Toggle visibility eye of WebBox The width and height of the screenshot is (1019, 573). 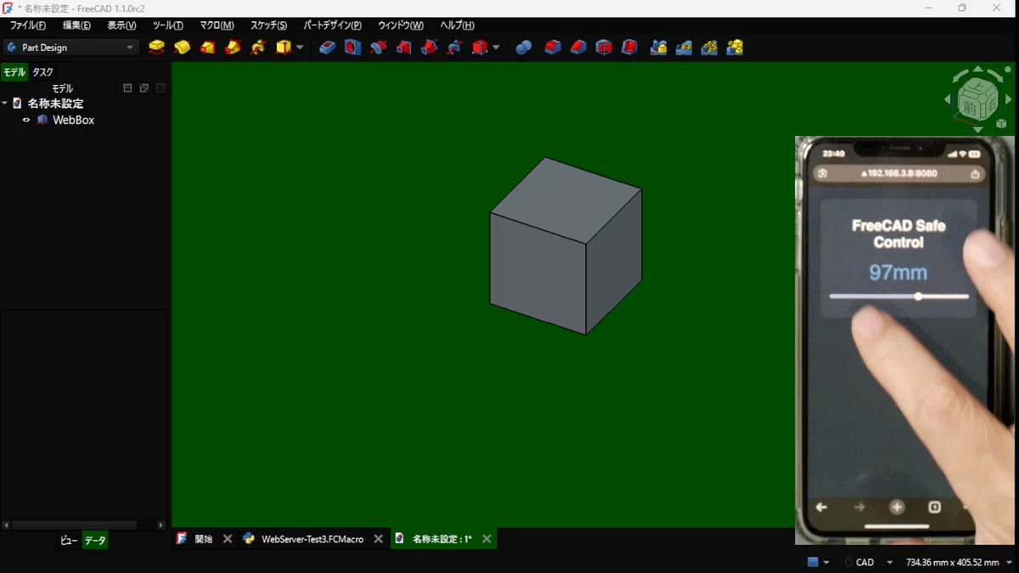tap(26, 120)
